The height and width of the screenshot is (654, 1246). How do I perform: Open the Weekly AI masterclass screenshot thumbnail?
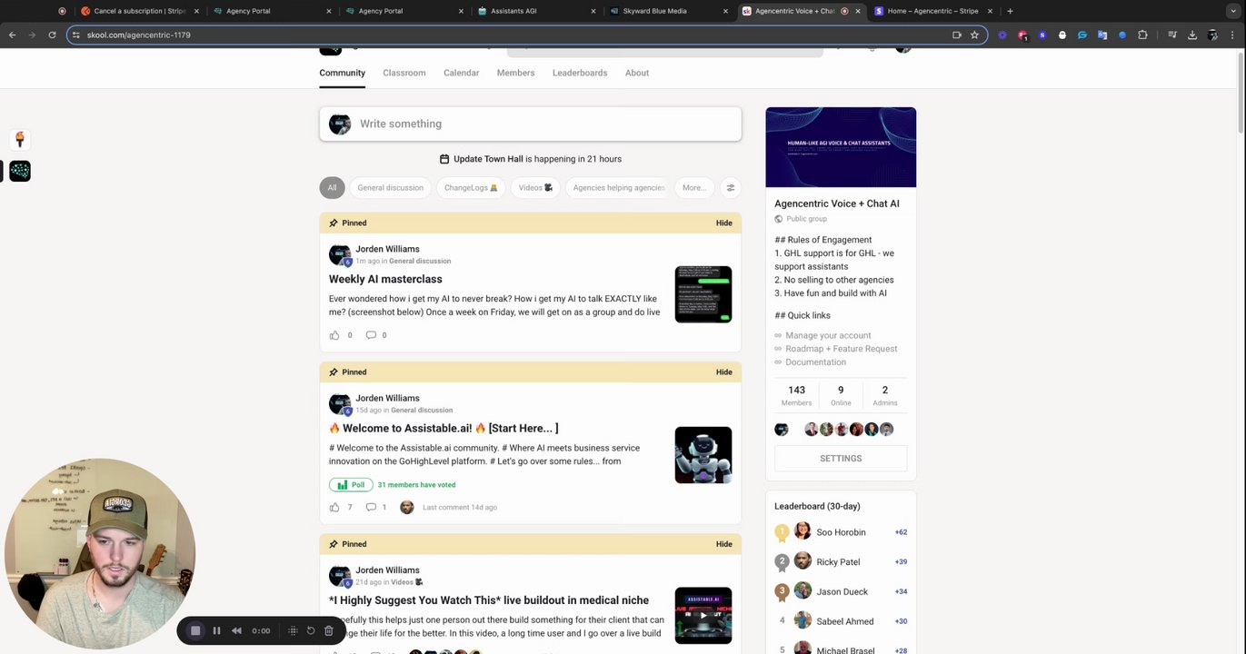(703, 294)
